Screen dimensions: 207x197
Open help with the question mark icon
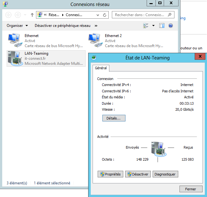[x=171, y=26]
